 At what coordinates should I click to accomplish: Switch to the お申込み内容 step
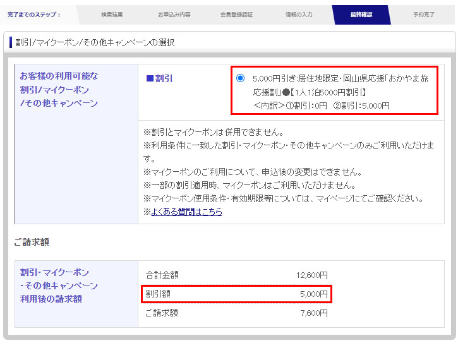coord(174,15)
